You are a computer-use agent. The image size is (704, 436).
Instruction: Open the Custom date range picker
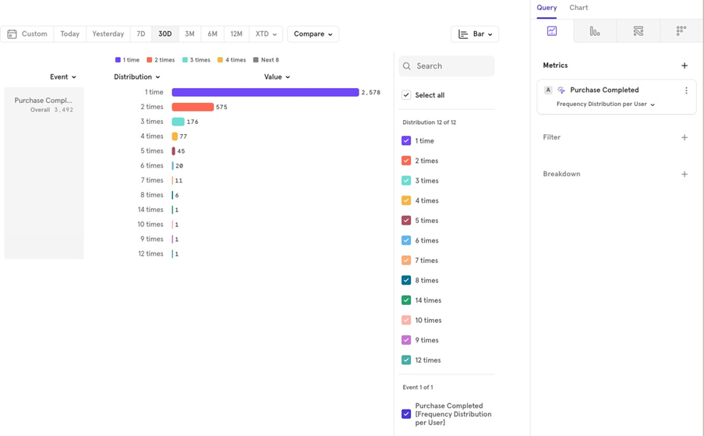click(27, 34)
